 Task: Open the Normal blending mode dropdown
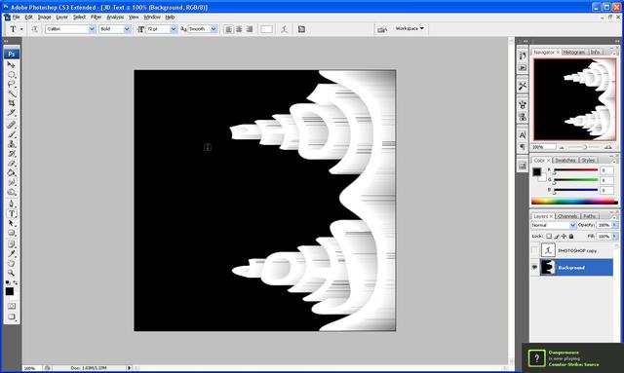[554, 225]
